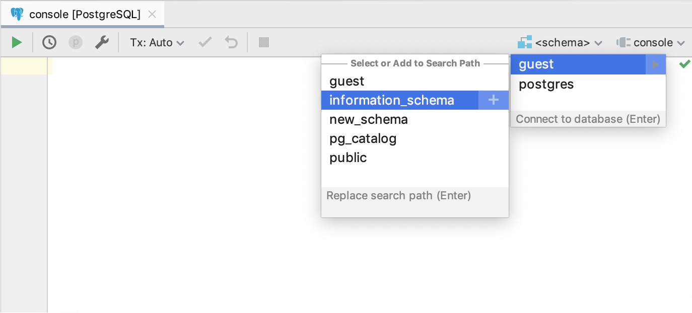Commit the transaction via the checkmark icon
Viewport: 692px width, 313px height.
point(204,42)
